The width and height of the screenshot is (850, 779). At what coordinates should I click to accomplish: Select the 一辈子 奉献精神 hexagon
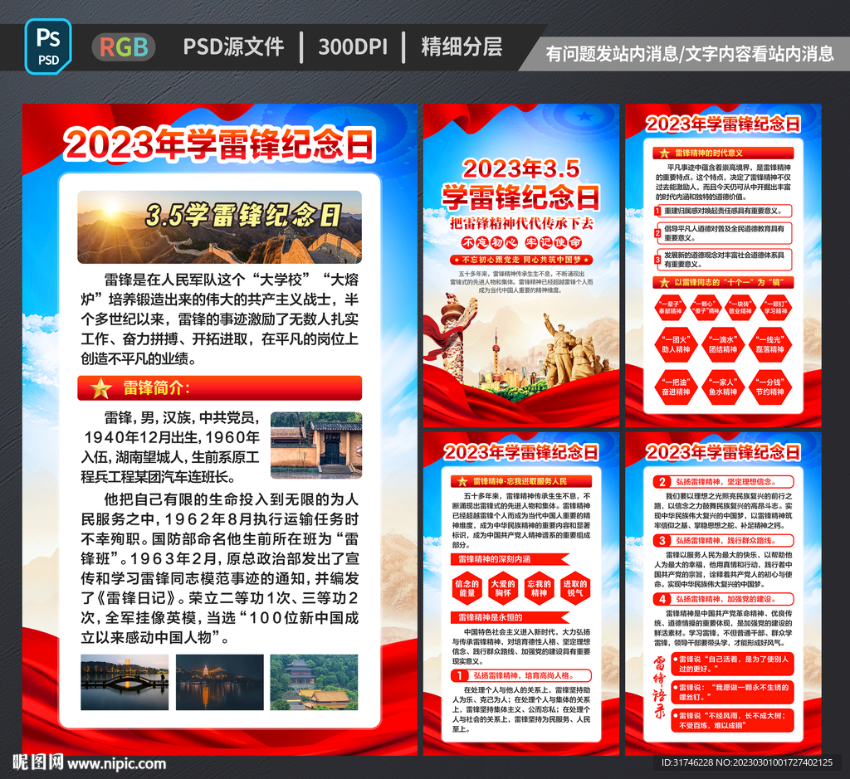(x=670, y=307)
